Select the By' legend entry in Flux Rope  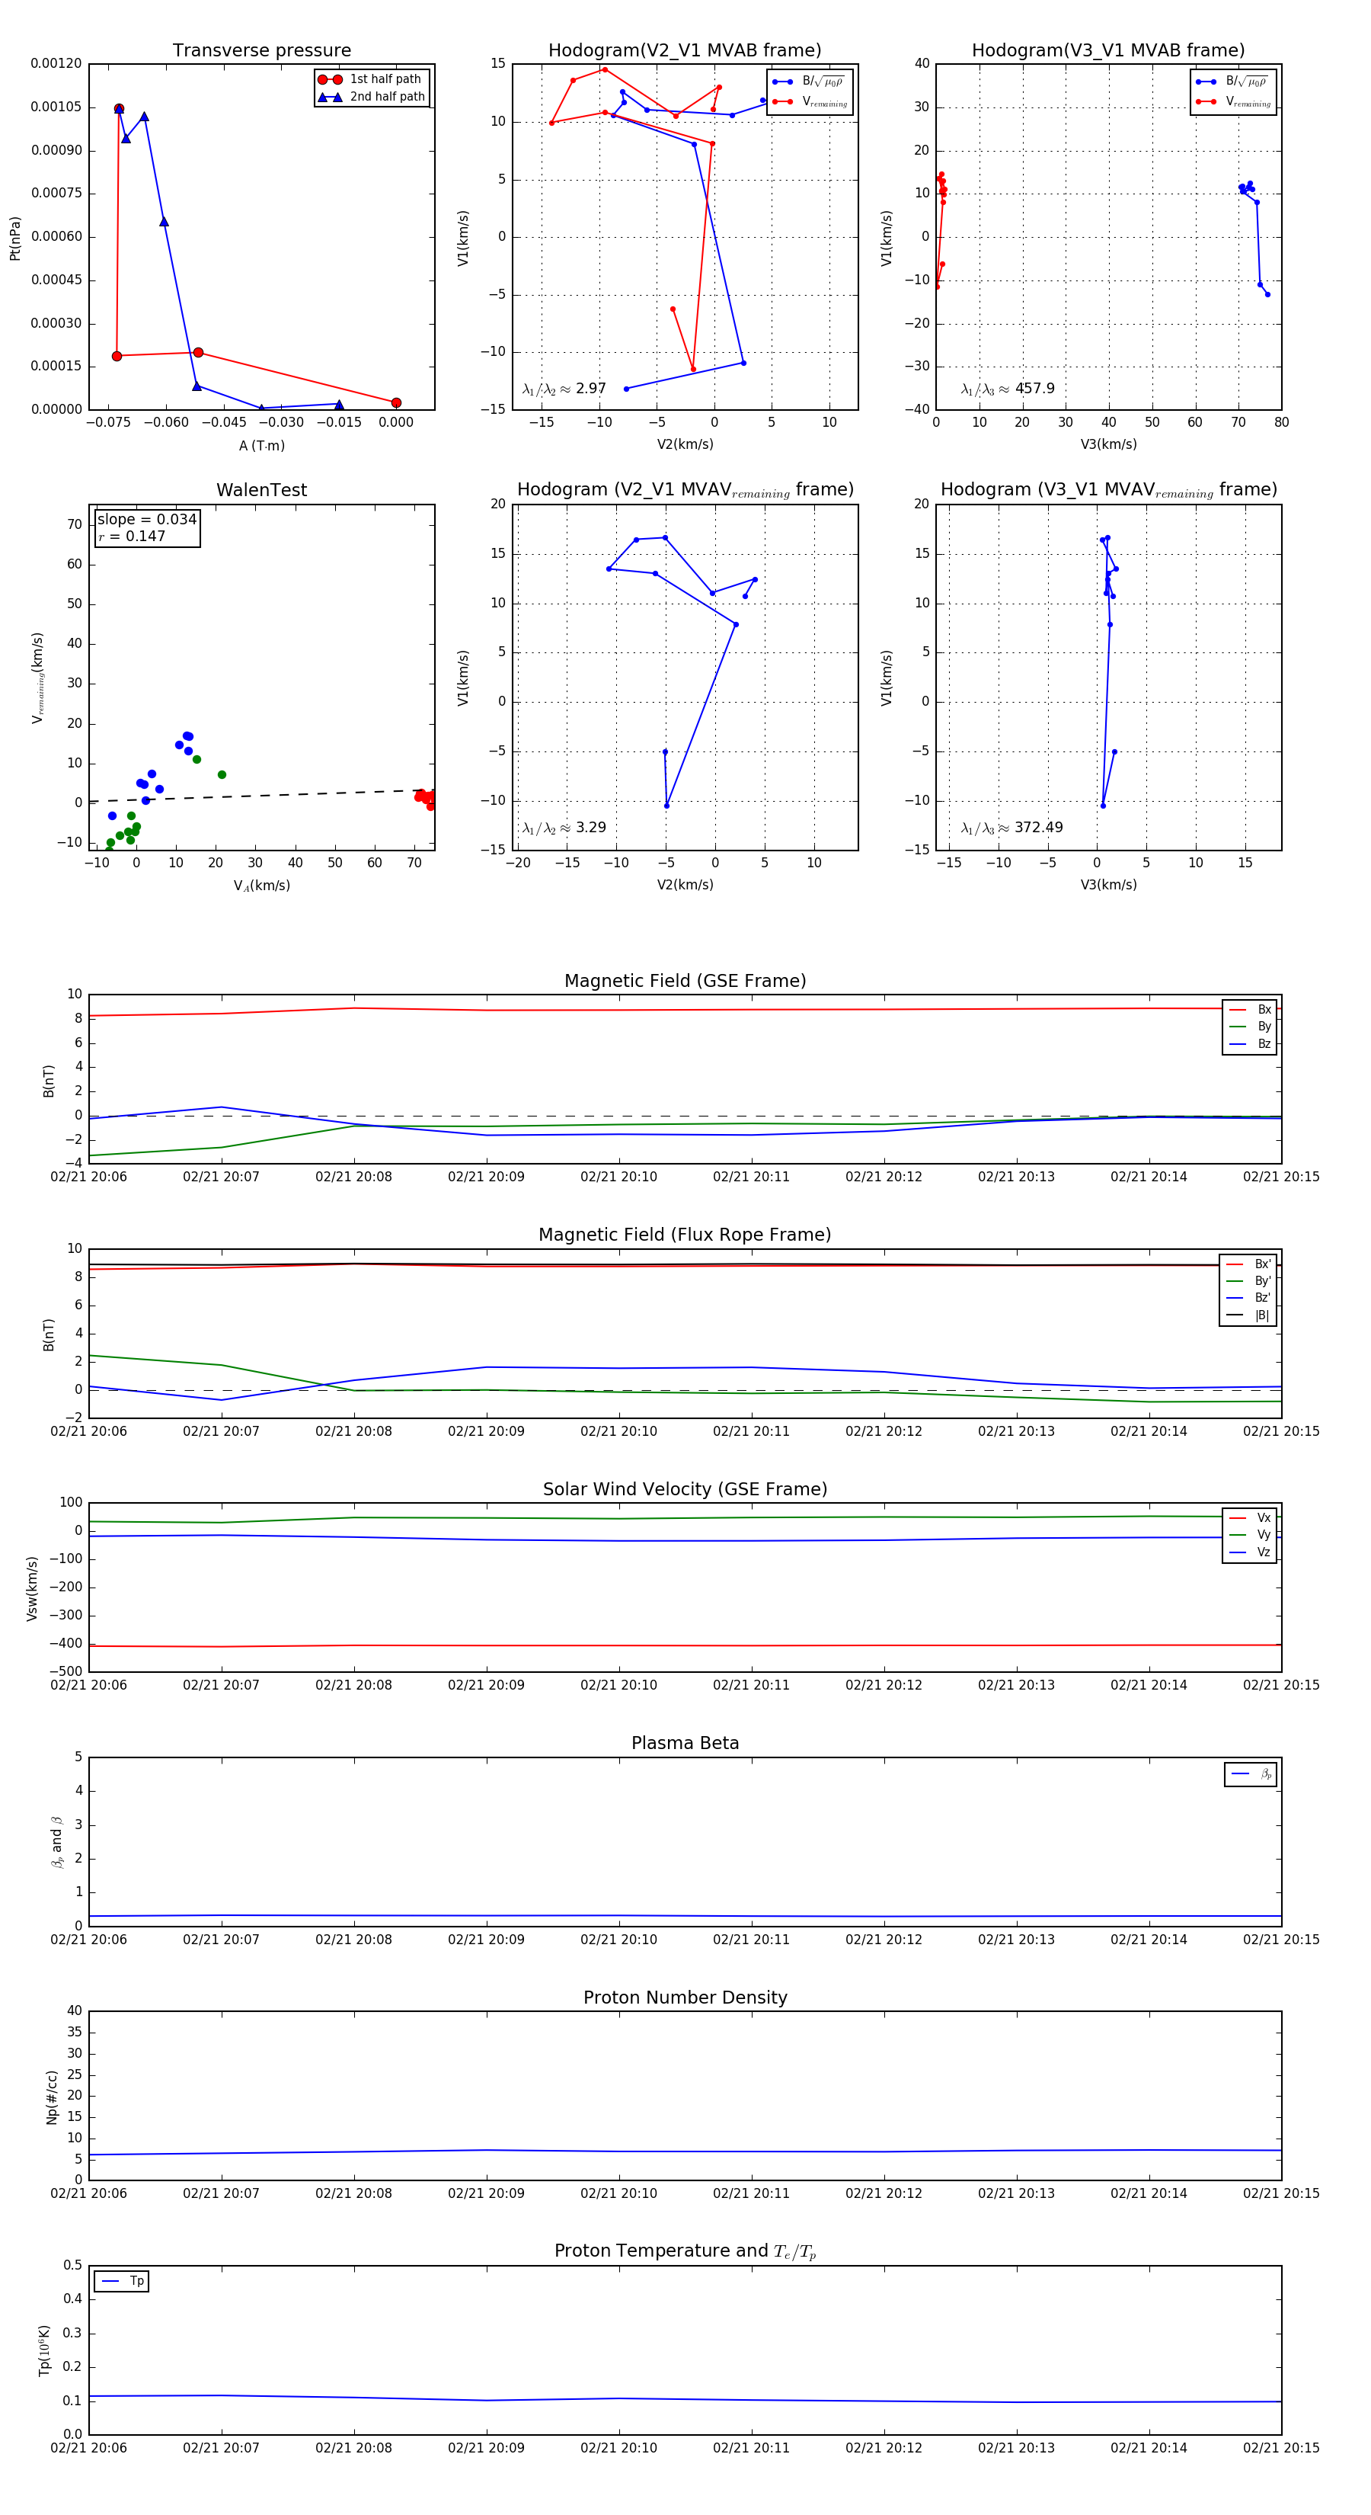click(x=1249, y=1281)
